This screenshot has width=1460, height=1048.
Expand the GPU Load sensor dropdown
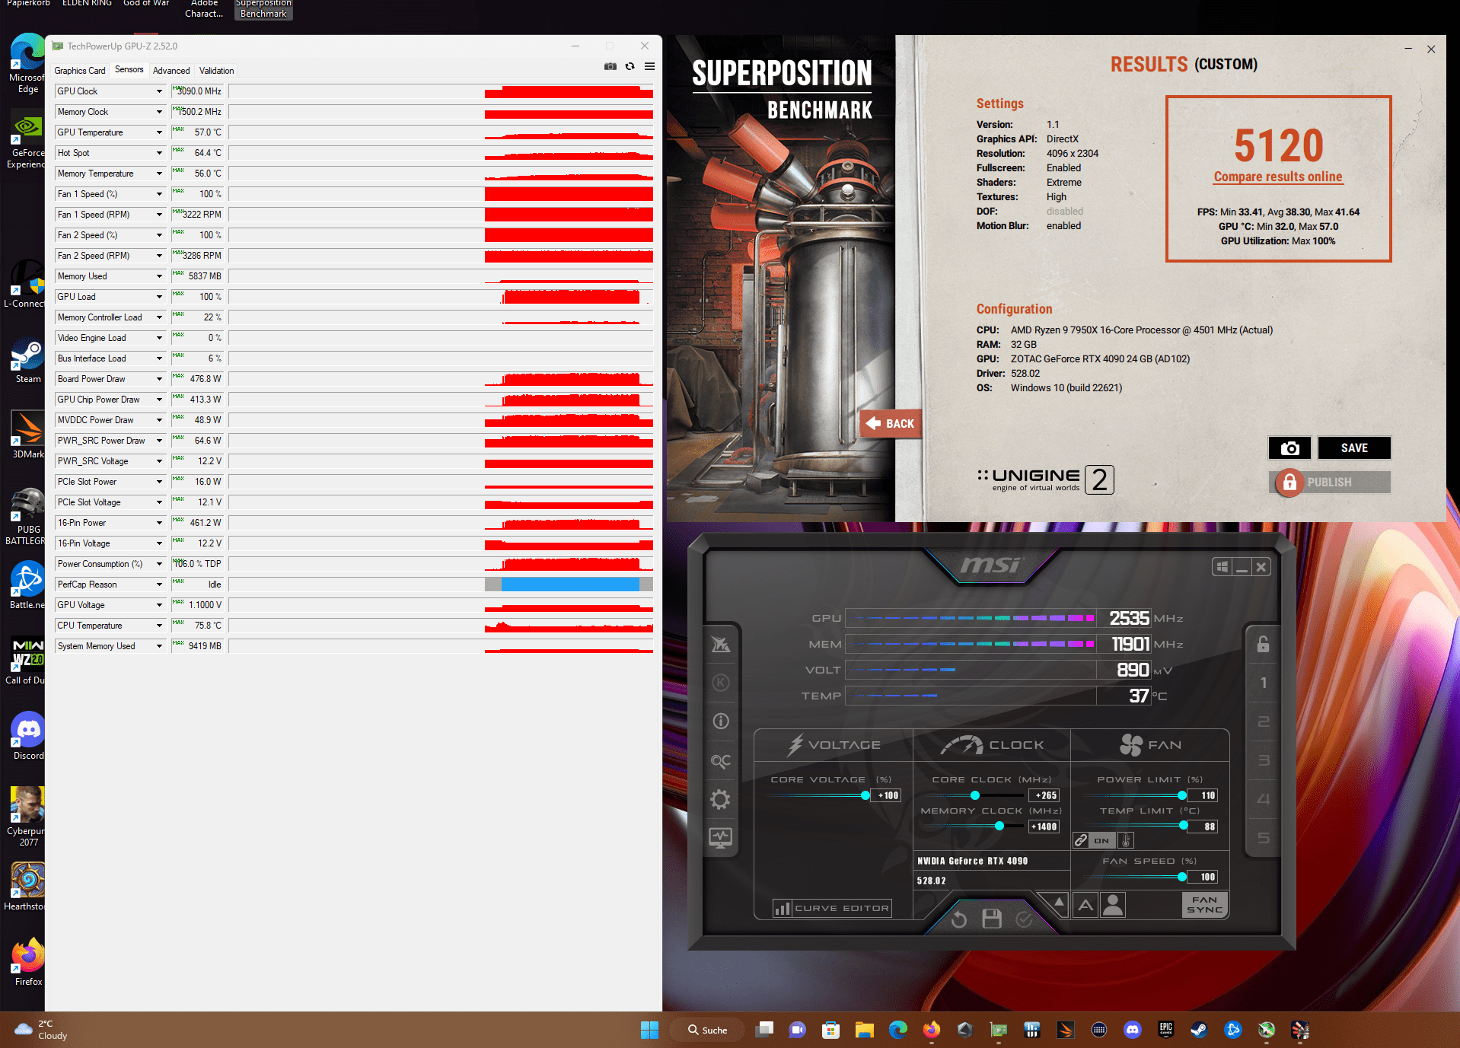159,297
